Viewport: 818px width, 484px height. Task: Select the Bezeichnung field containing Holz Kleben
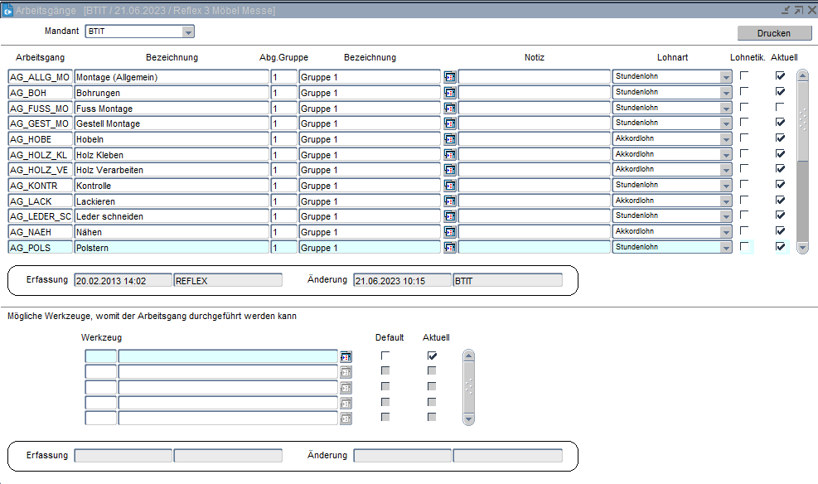tap(172, 155)
